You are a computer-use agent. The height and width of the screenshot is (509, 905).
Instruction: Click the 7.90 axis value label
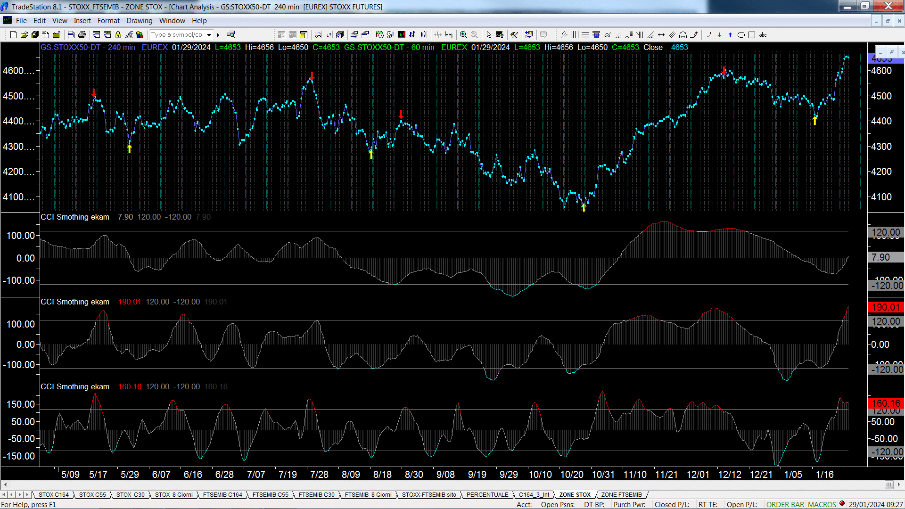click(x=886, y=257)
